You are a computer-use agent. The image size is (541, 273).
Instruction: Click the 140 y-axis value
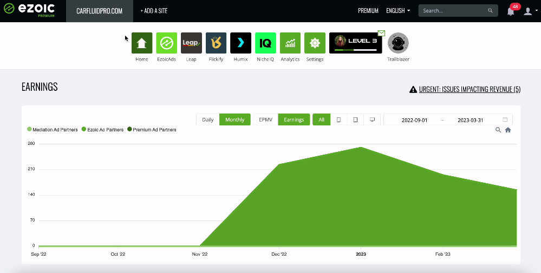tap(31, 195)
